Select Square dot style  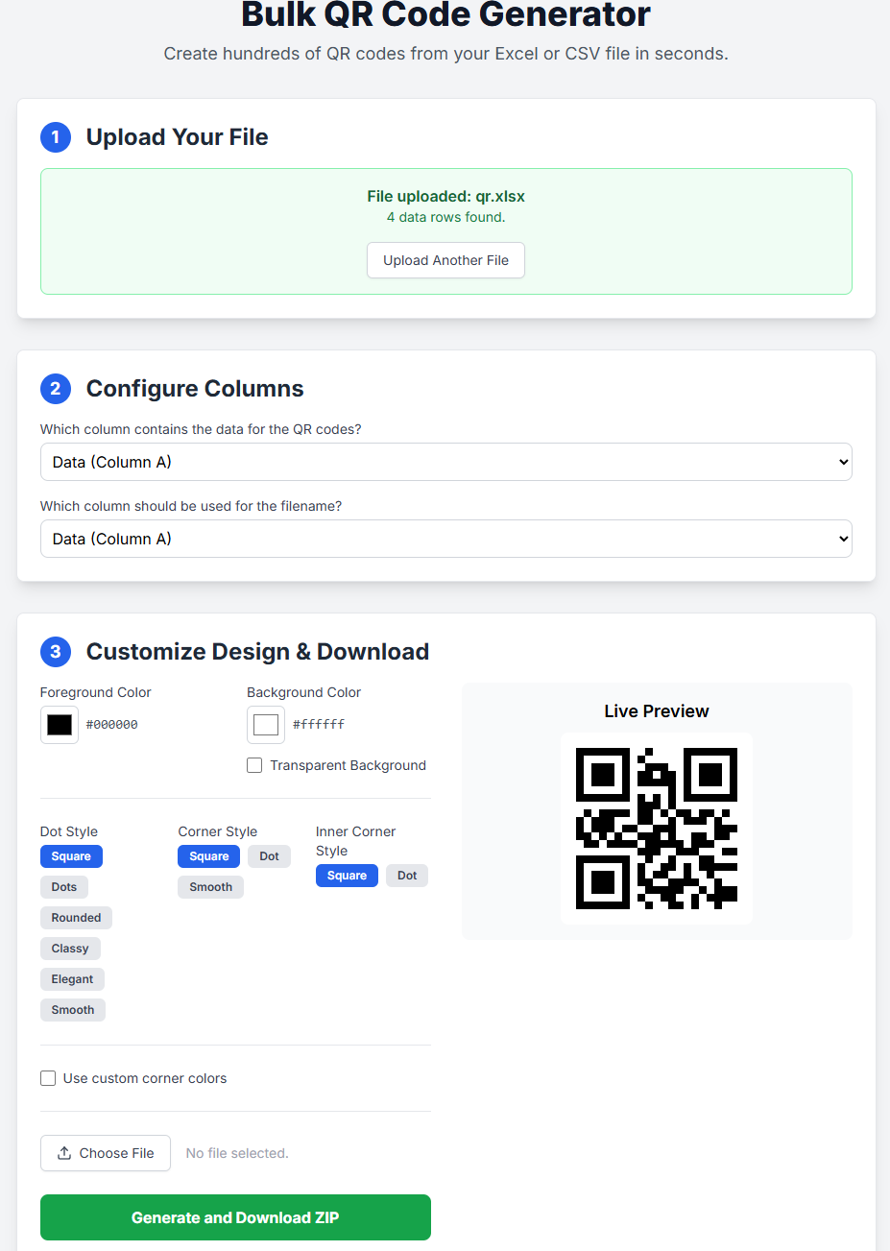pos(71,856)
